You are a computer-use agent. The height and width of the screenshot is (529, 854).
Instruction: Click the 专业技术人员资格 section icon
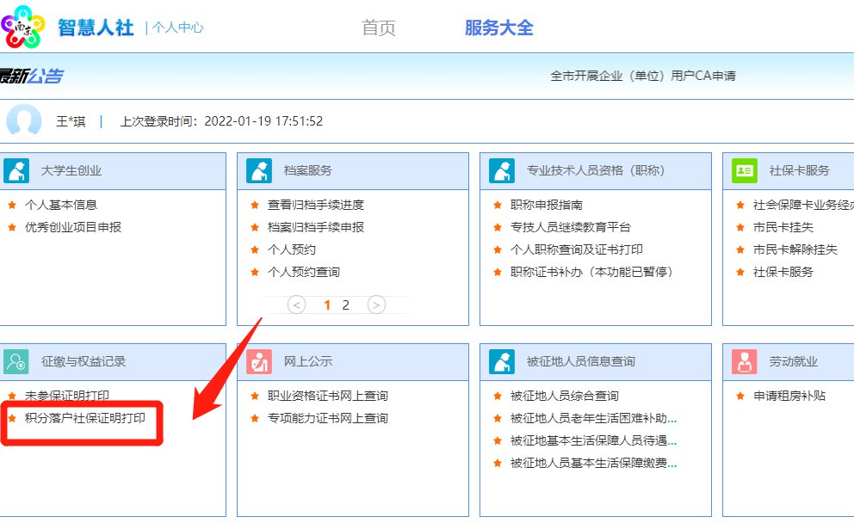coord(502,170)
